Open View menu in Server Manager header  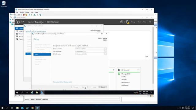click(145, 22)
